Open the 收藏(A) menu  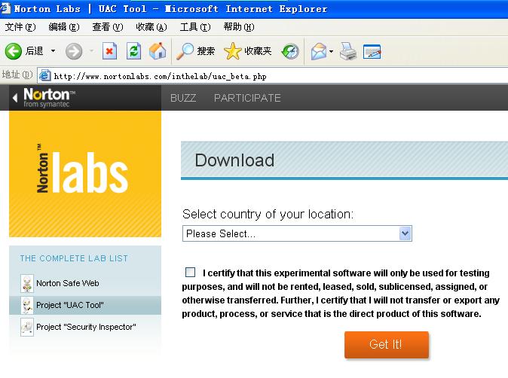pos(151,27)
